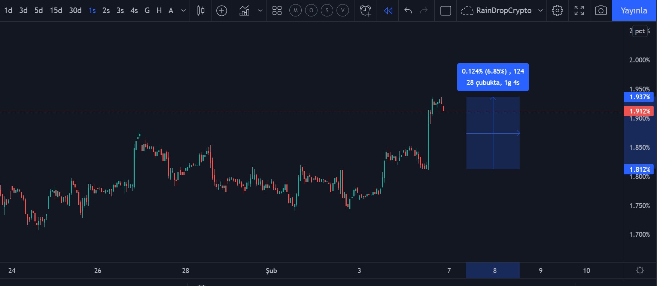Viewport: 657px width, 286px height.
Task: Open chart settings gear in toolbar
Action: [557, 10]
